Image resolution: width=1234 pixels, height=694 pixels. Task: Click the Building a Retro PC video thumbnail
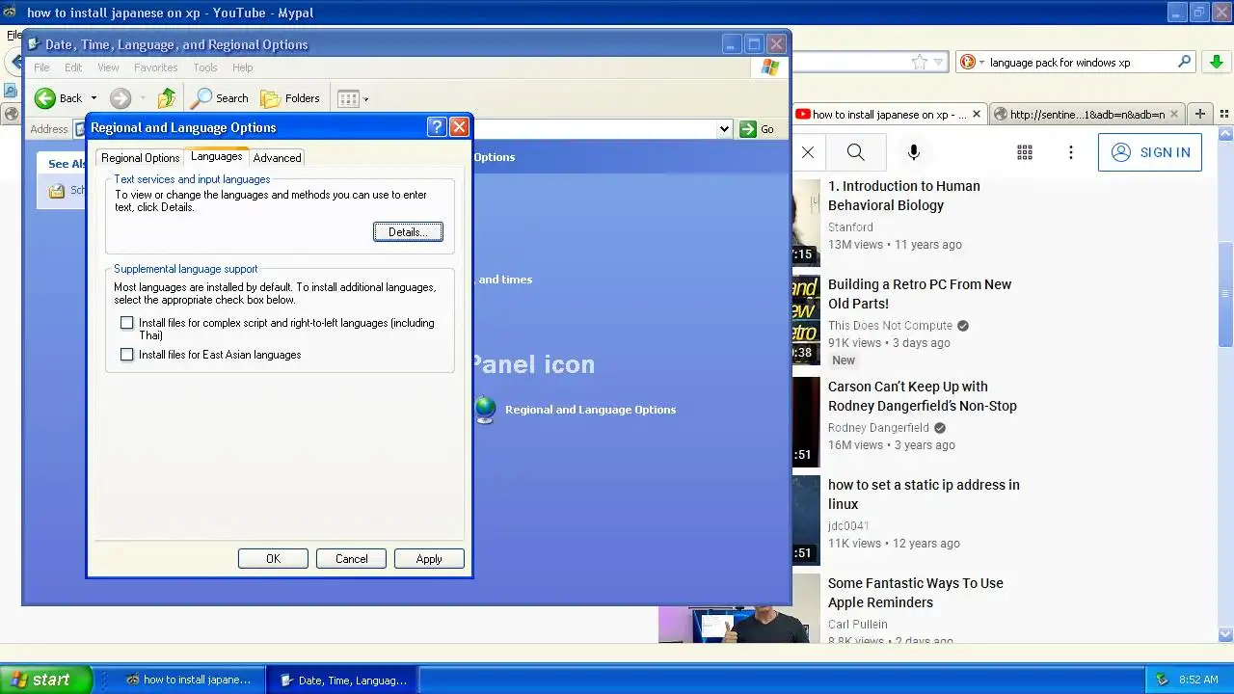(806, 320)
